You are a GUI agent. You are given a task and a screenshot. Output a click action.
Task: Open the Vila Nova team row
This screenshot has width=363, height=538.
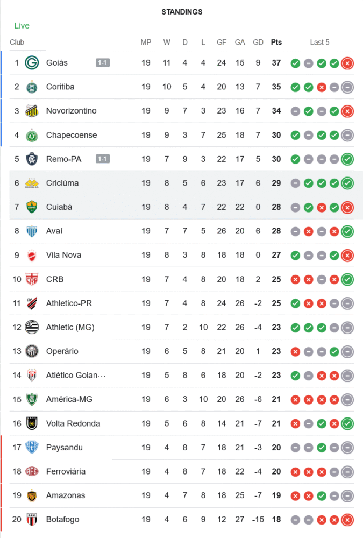63,255
